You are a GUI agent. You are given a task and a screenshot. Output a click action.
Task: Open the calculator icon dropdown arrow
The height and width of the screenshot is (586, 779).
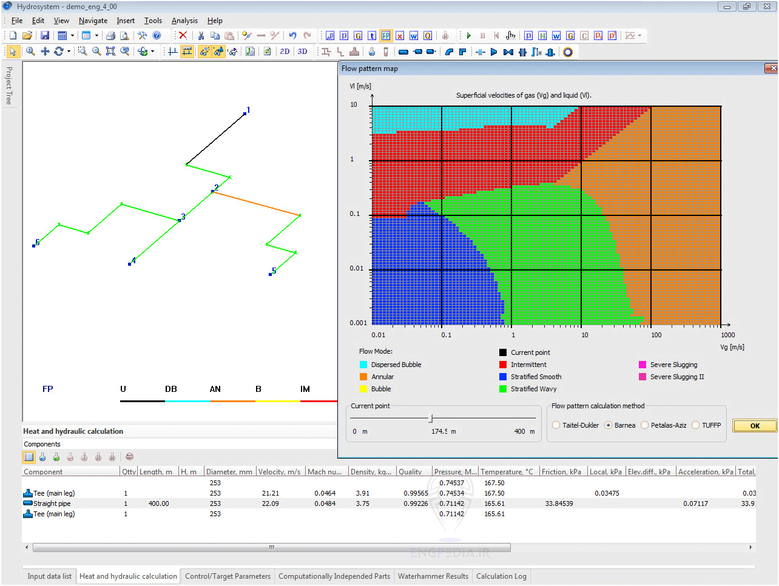(72, 36)
